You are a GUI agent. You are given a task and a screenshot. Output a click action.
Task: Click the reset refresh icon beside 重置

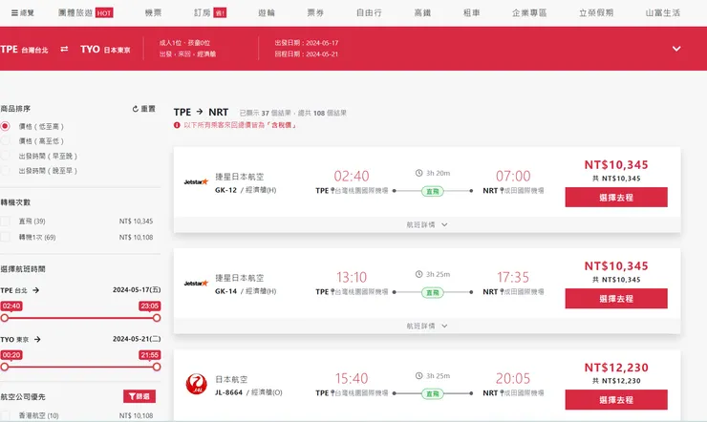tap(136, 109)
